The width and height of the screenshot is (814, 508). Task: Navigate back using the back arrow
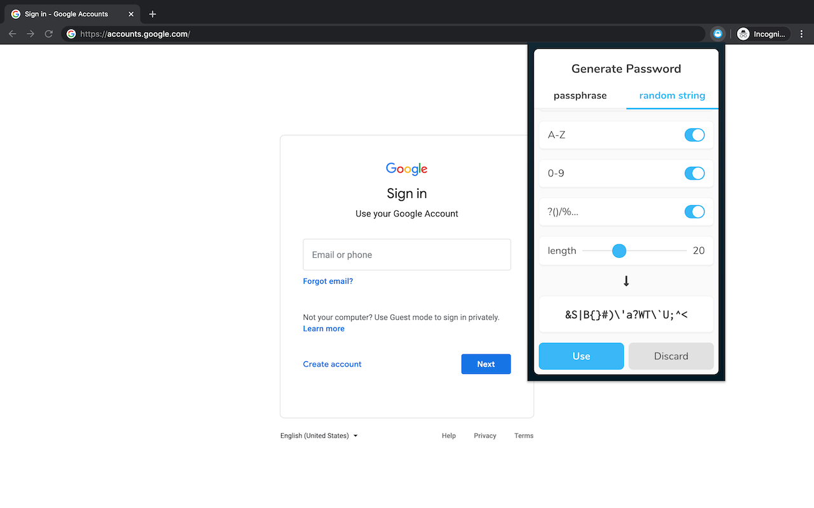12,34
